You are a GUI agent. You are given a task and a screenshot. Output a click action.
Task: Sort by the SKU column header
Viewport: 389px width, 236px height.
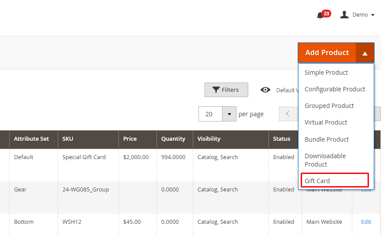pos(68,139)
